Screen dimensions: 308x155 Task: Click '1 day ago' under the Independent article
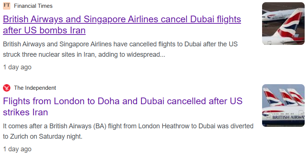[x=17, y=149]
